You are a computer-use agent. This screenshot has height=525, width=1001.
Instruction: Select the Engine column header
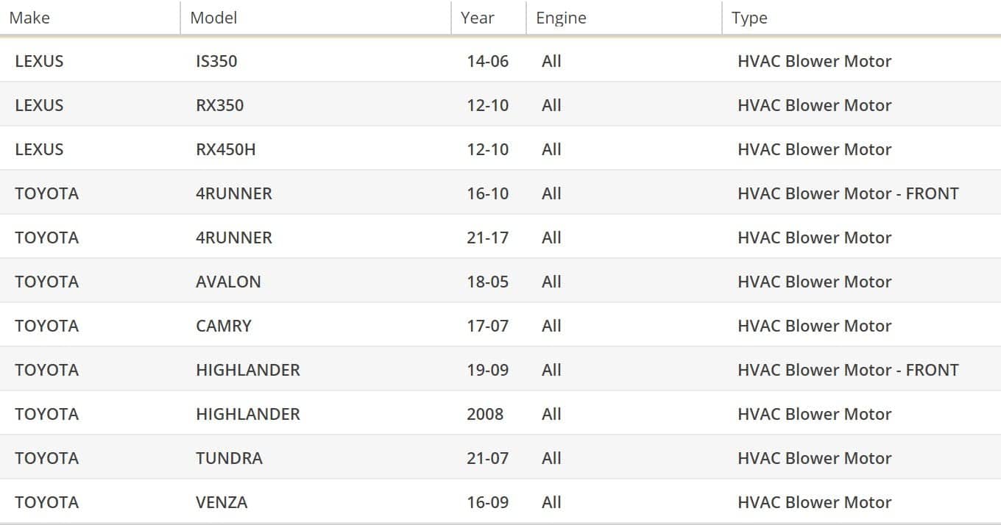pos(561,18)
